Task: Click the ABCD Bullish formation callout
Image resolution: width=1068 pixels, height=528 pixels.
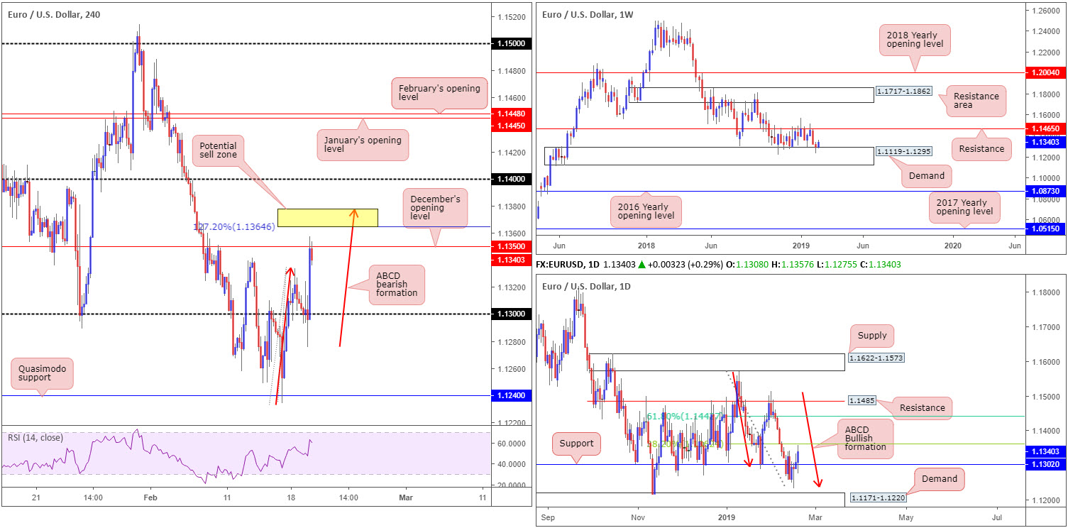Action: pos(863,436)
